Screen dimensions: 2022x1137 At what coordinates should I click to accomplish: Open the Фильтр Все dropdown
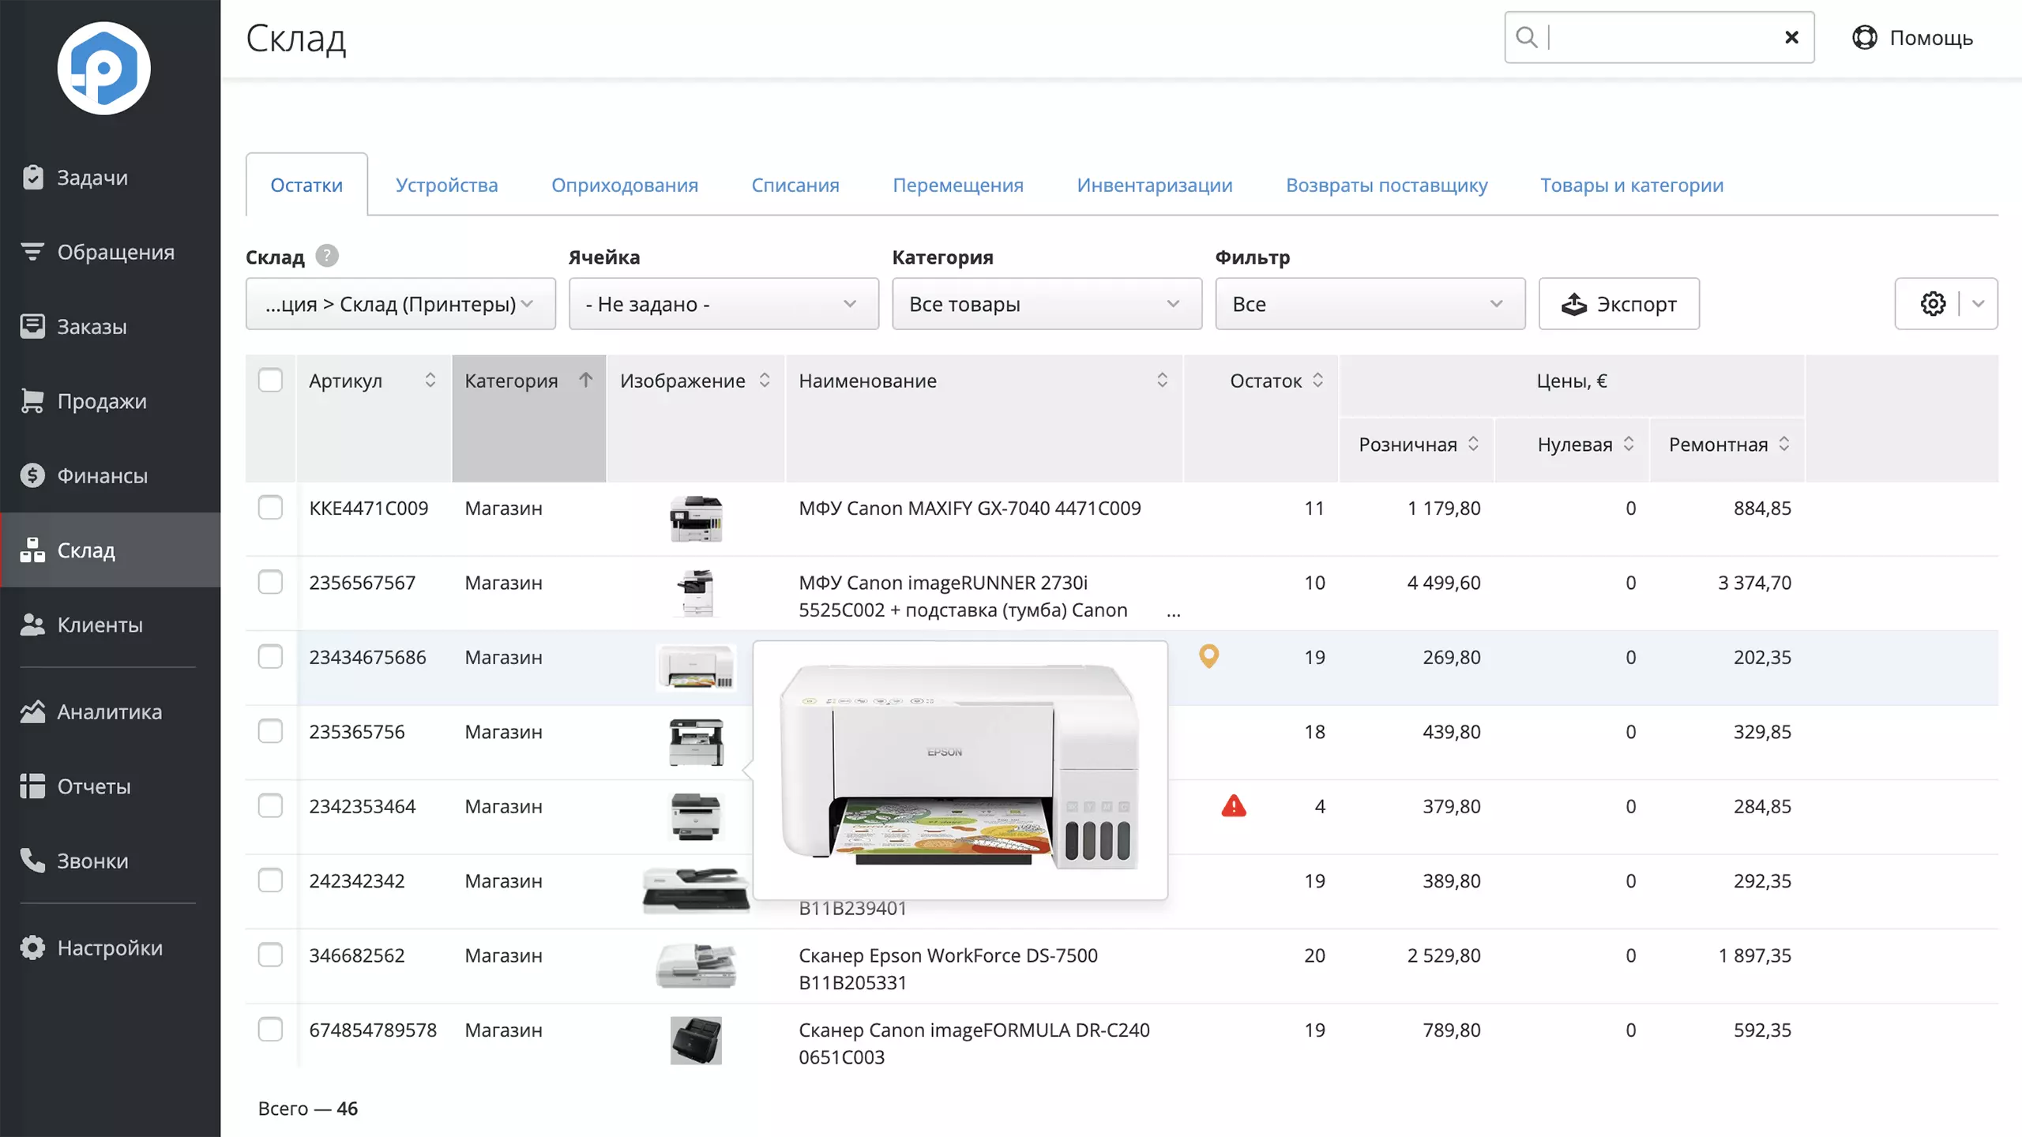(1370, 303)
